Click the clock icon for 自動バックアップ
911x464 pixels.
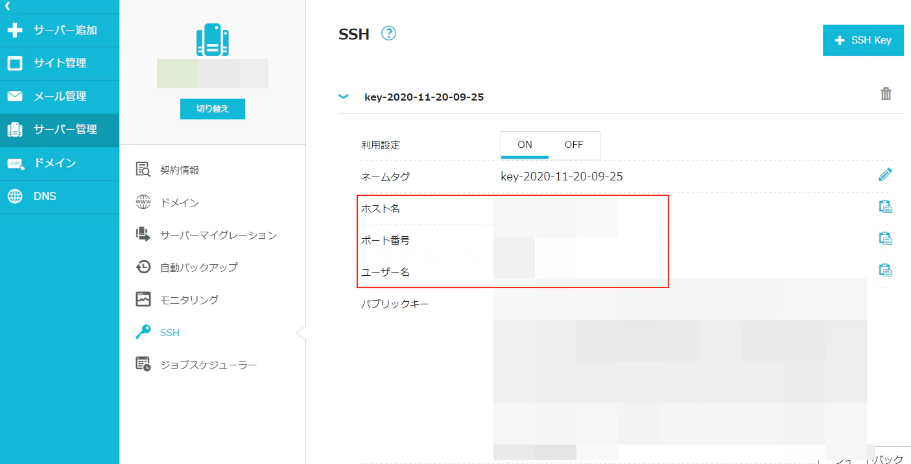pos(143,267)
